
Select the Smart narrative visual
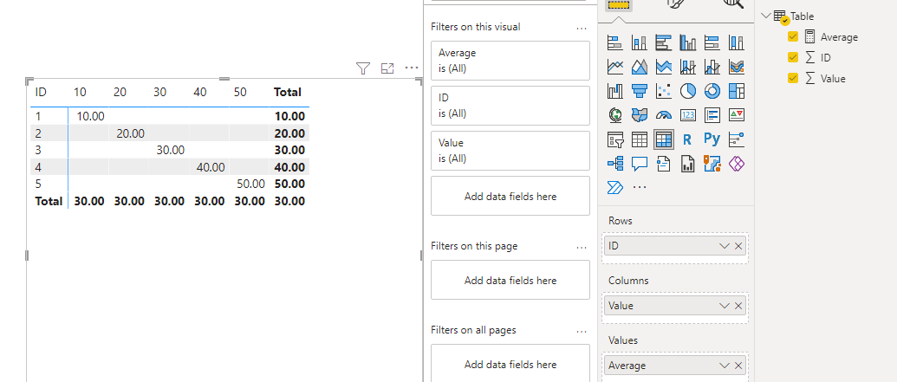coord(664,164)
